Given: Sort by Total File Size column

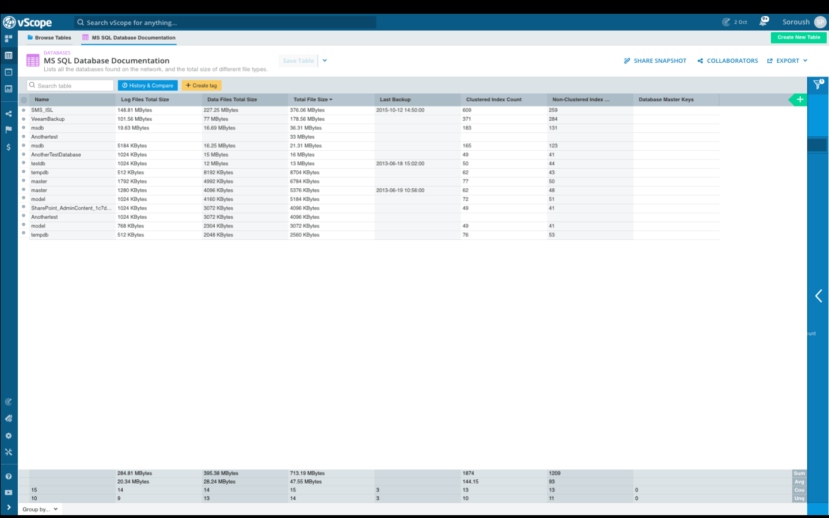Looking at the screenshot, I should 313,100.
